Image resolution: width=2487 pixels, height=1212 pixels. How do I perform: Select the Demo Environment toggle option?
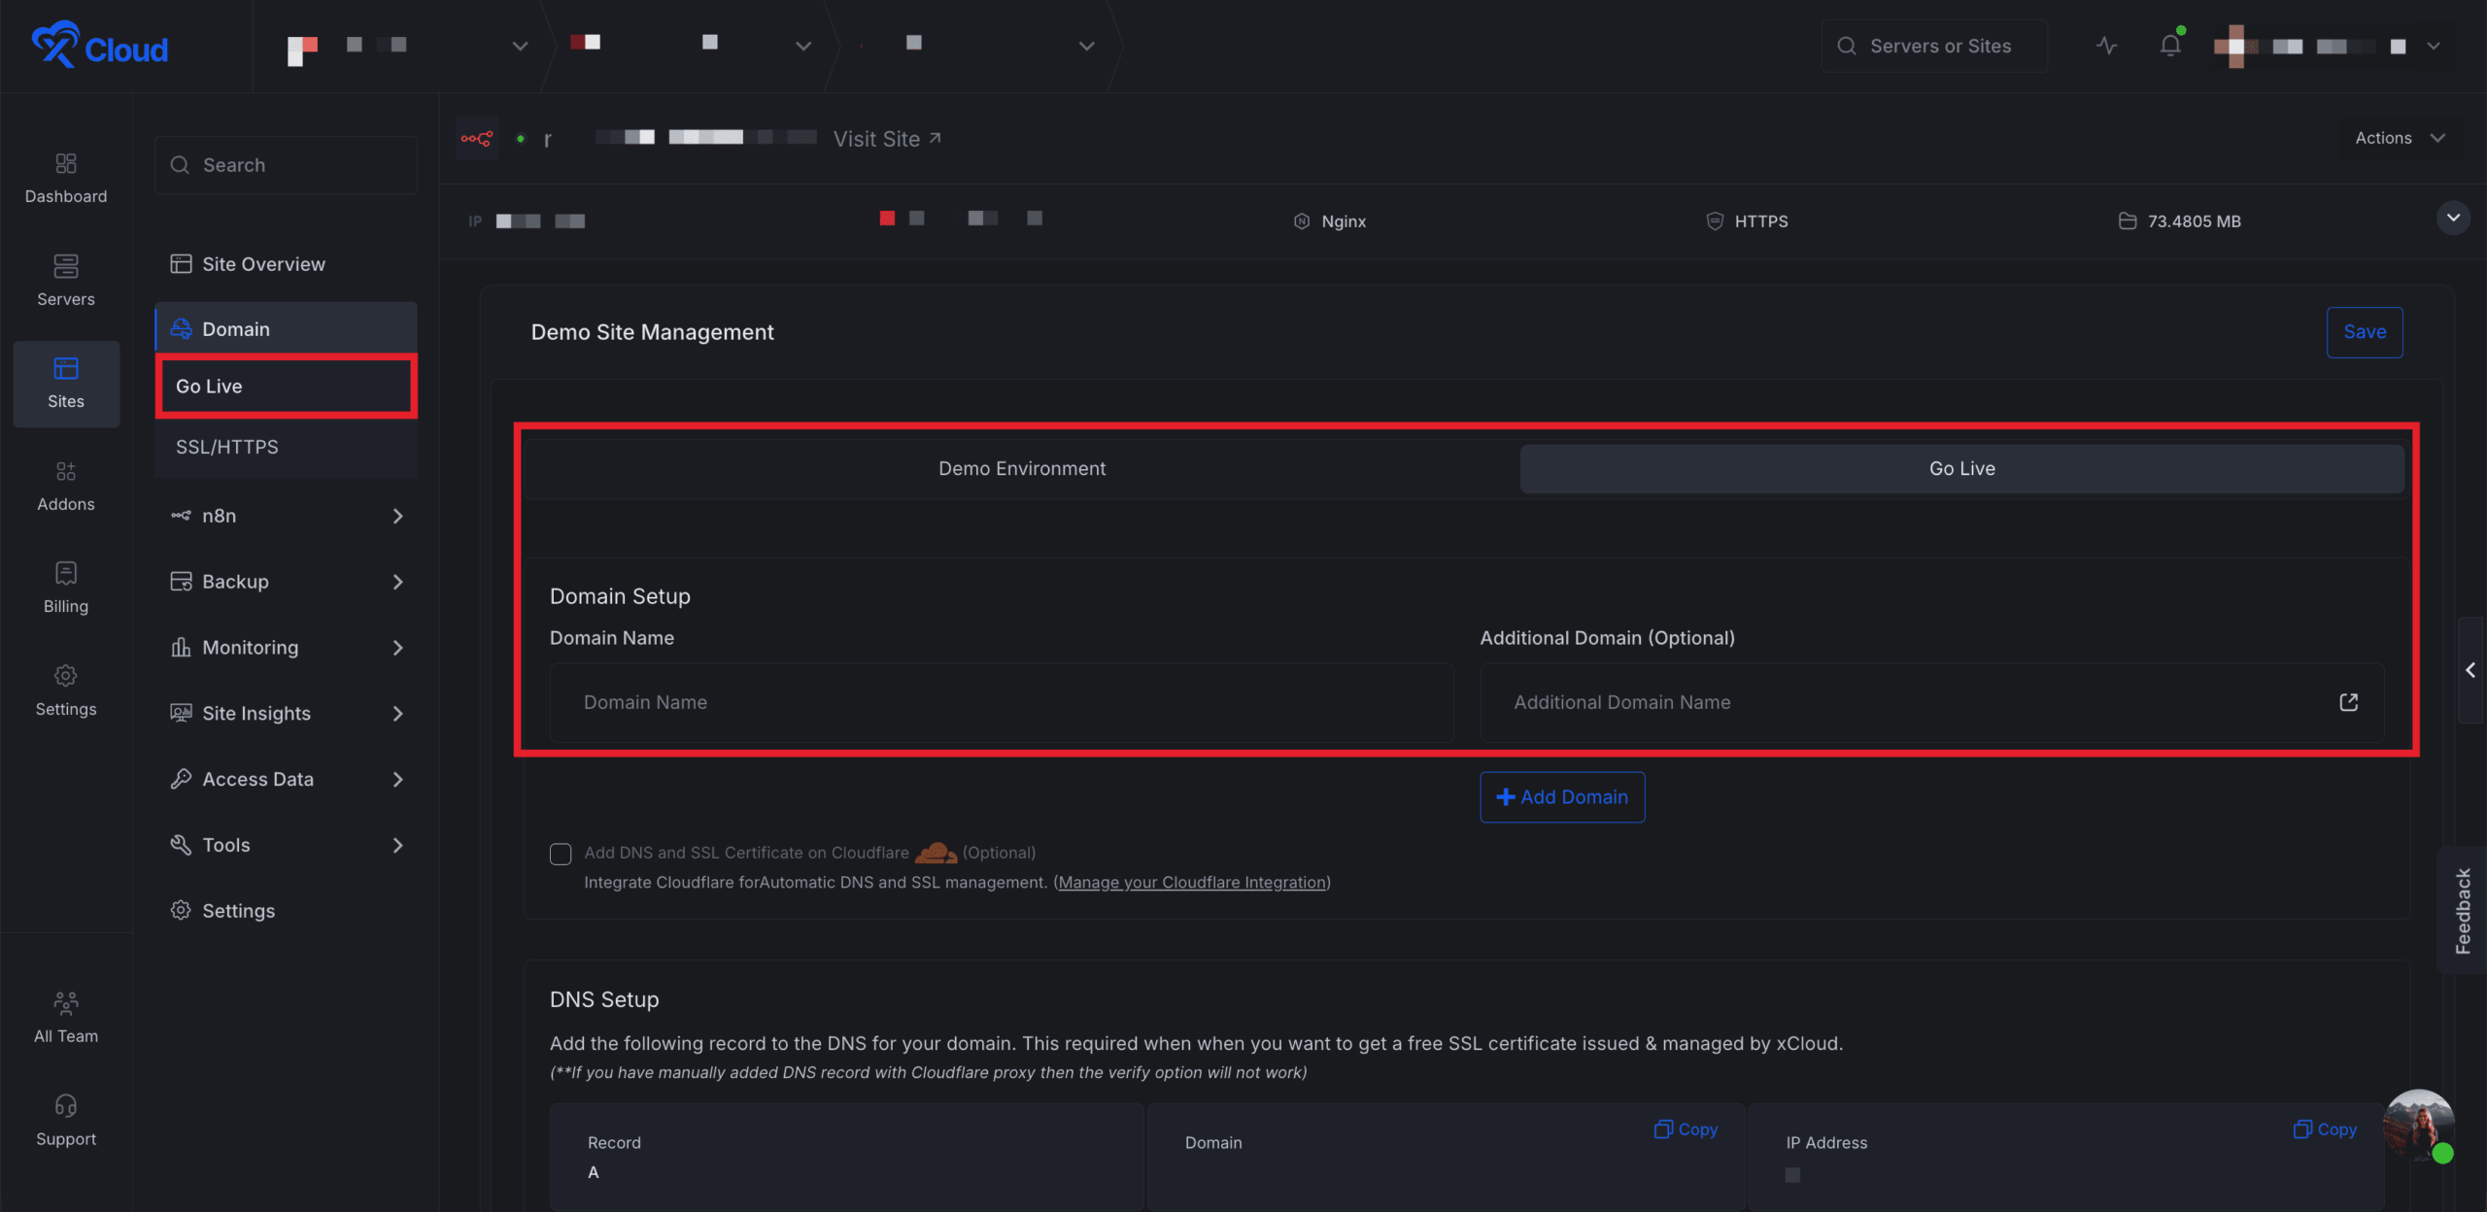[x=1022, y=468]
